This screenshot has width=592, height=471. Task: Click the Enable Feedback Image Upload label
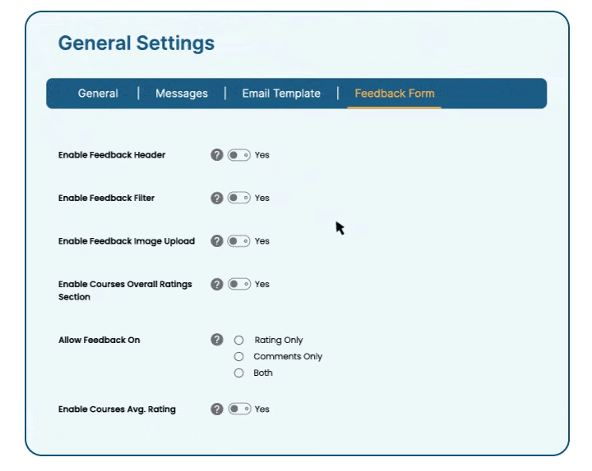click(x=127, y=241)
